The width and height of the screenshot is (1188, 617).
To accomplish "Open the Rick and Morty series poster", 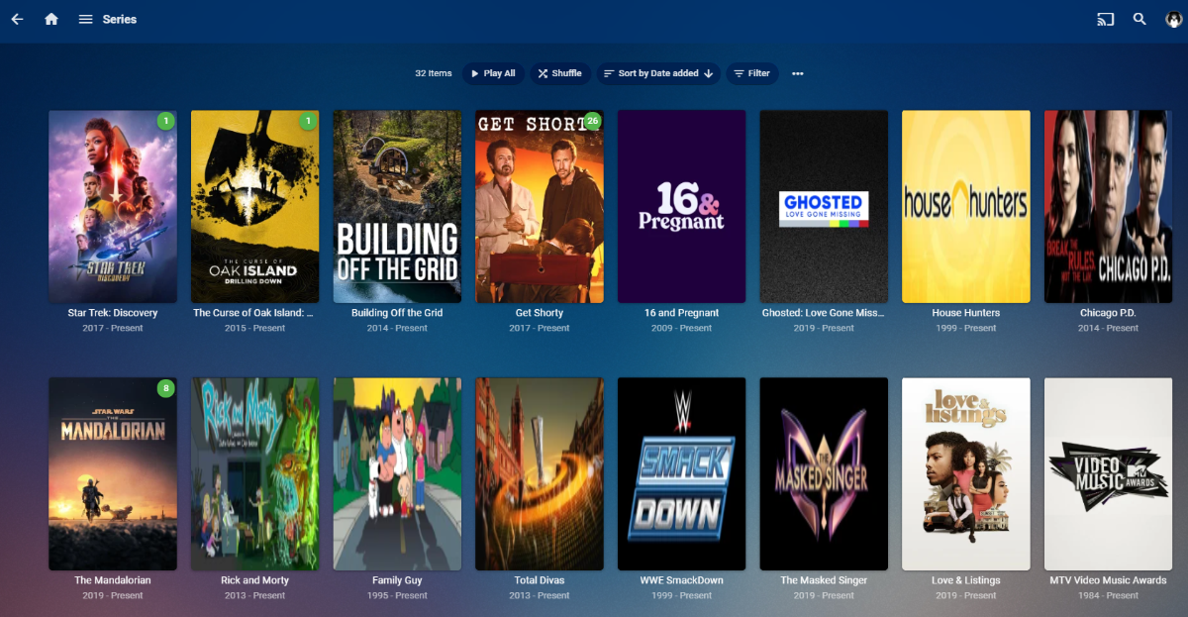I will point(254,473).
